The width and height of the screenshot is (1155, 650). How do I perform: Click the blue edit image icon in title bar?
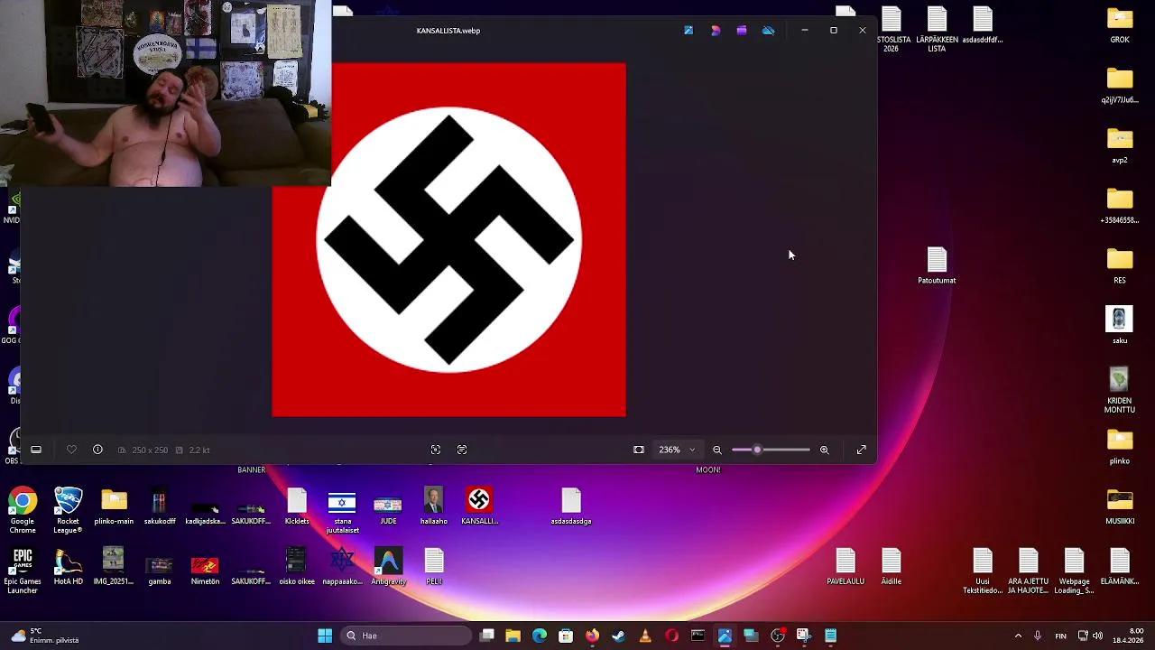click(x=688, y=31)
